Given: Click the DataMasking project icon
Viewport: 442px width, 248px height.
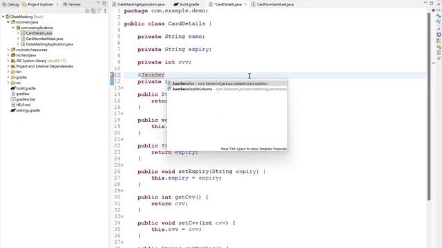Looking at the screenshot, I should (8, 17).
